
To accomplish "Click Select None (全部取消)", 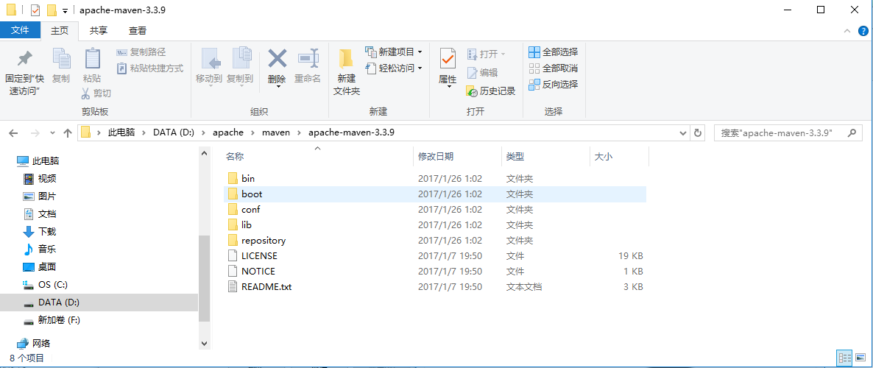I will coord(553,68).
